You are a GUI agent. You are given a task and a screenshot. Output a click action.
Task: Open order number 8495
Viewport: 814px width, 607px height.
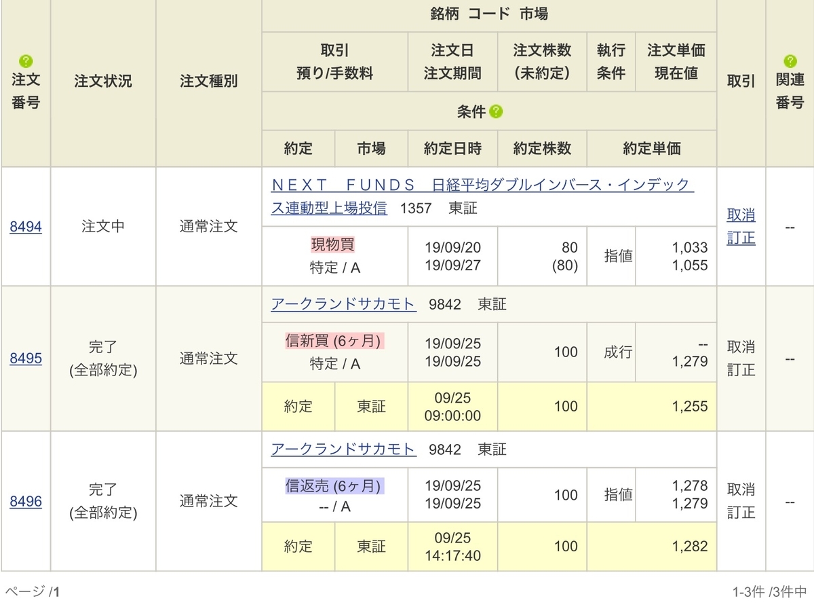coord(26,358)
